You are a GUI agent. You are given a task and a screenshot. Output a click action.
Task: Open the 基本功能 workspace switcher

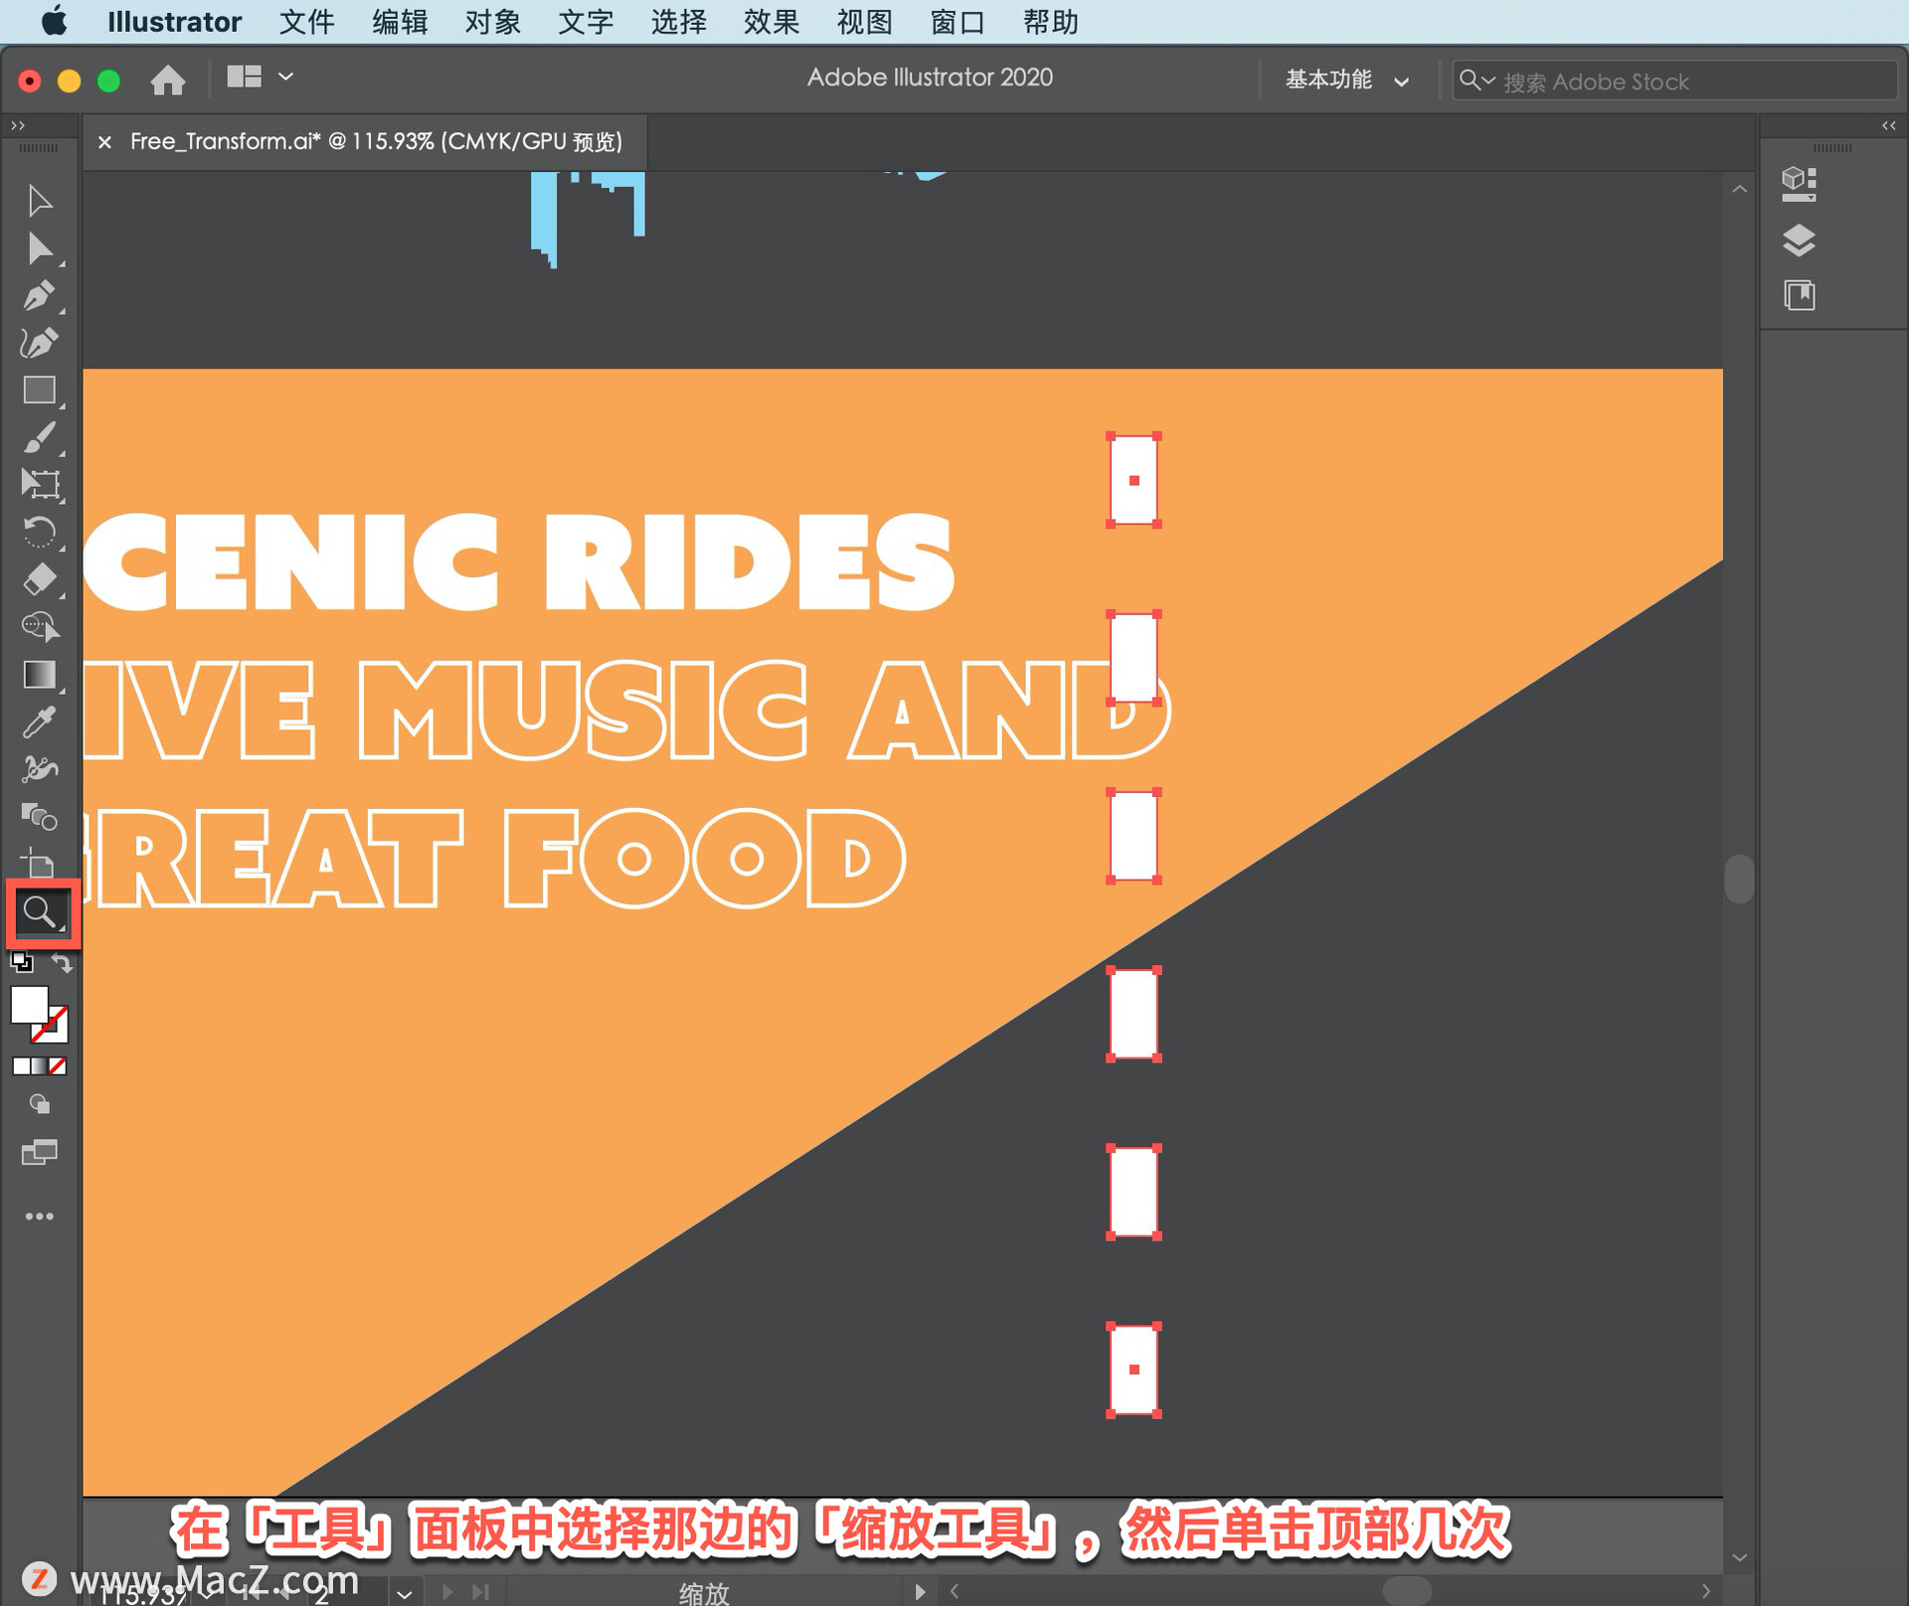(x=1347, y=80)
